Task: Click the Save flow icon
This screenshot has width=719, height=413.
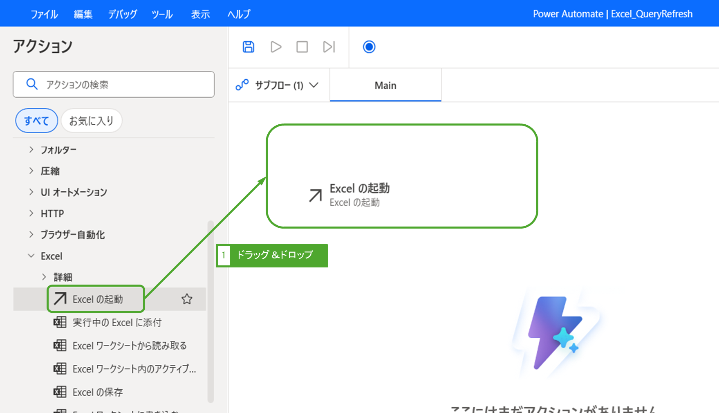Action: tap(249, 47)
